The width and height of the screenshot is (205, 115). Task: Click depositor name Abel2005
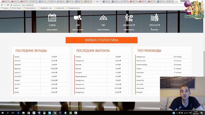click(18, 65)
